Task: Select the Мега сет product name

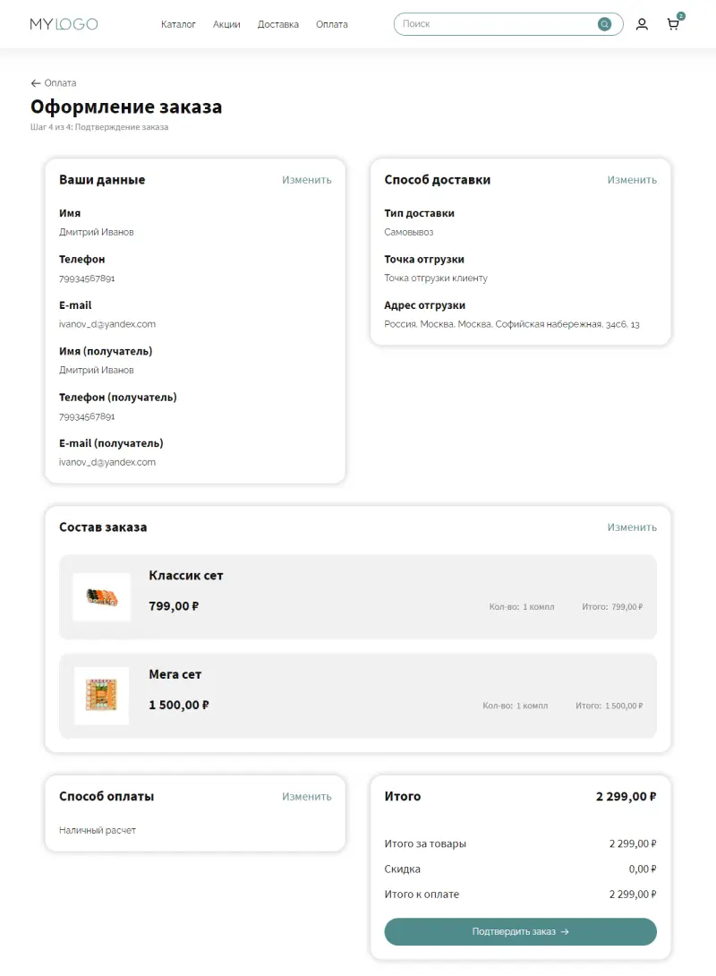Action: pyautogui.click(x=175, y=674)
